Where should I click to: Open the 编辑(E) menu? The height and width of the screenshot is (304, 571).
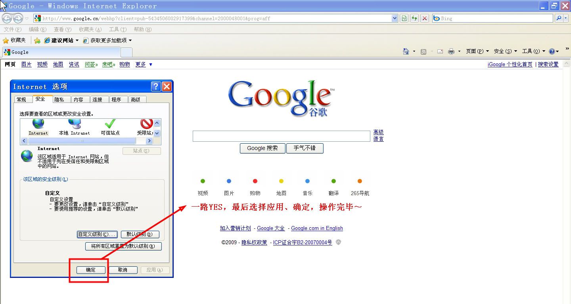38,29
